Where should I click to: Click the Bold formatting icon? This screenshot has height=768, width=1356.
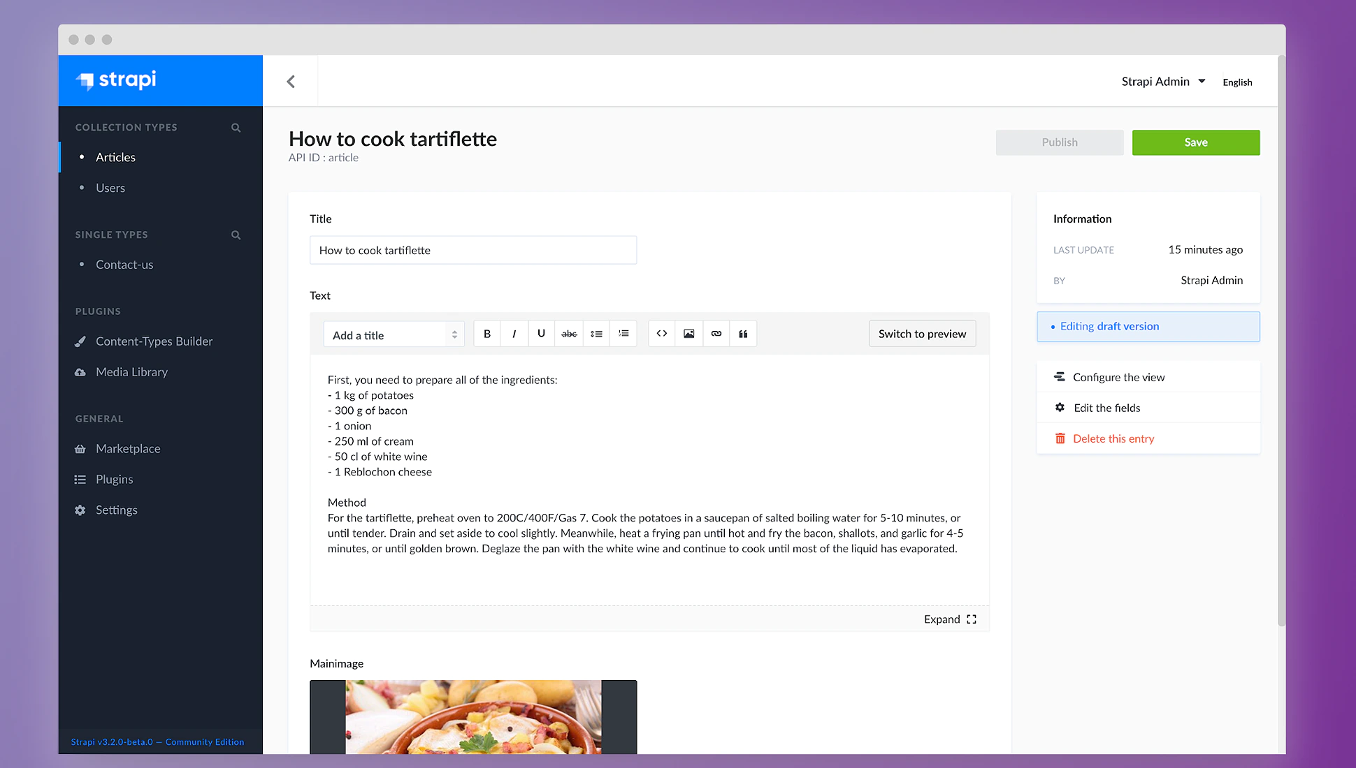click(486, 333)
